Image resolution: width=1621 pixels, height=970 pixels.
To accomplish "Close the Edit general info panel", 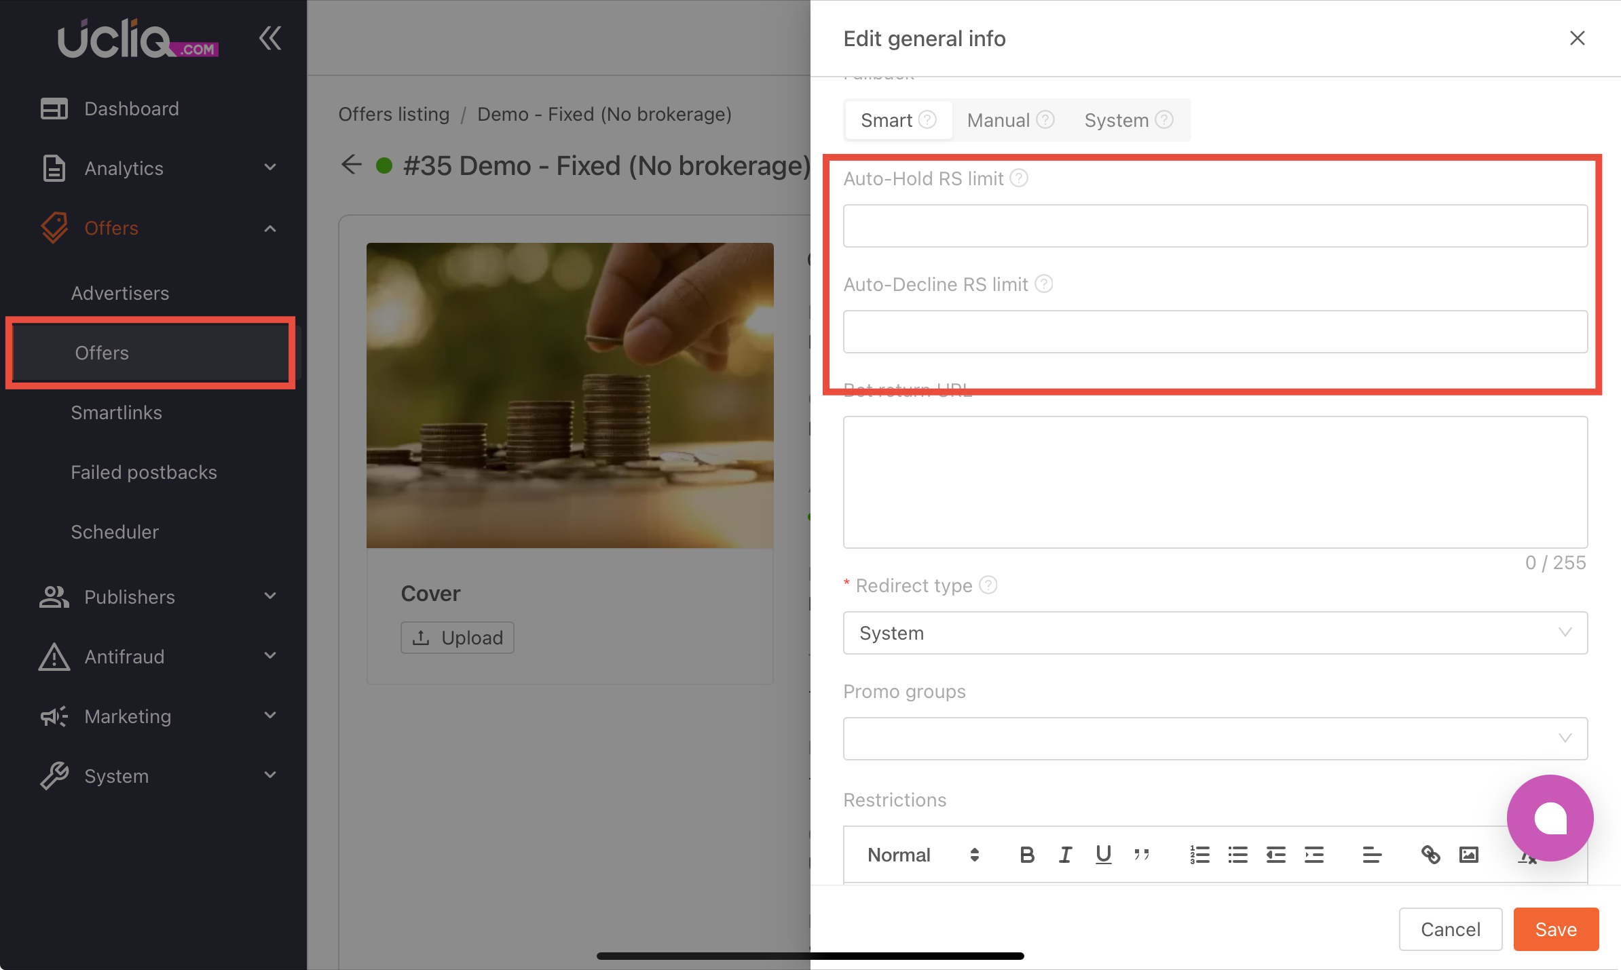I will click(x=1577, y=38).
